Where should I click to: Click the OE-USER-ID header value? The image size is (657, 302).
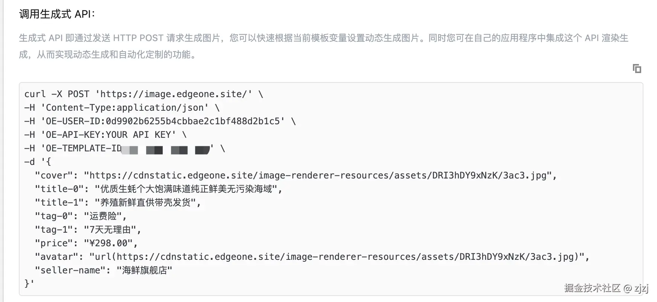click(x=193, y=121)
